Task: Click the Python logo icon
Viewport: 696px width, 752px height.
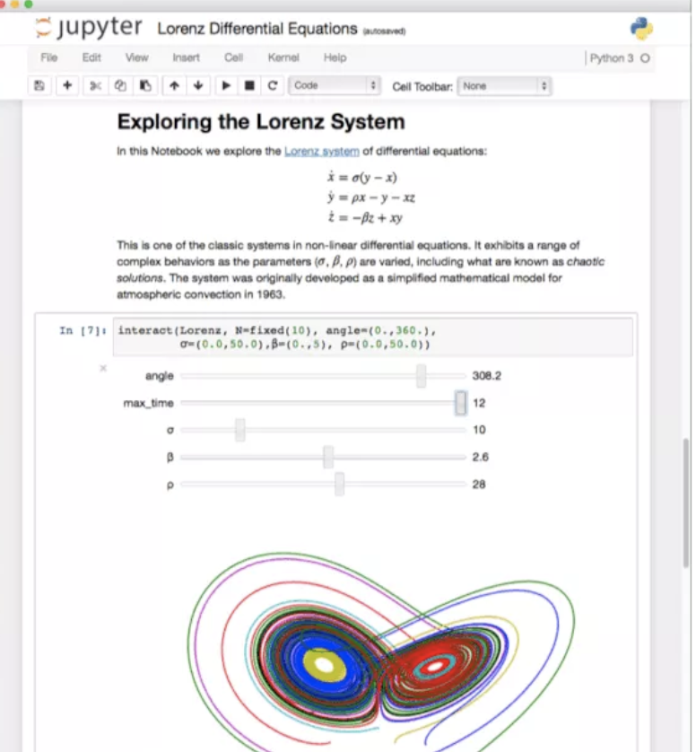Action: [641, 29]
